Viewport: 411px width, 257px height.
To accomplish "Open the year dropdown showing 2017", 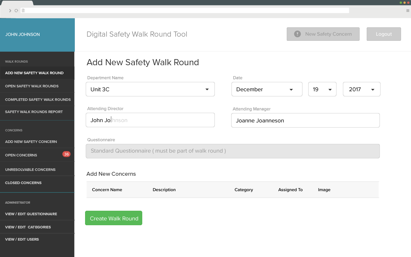I will 362,89.
